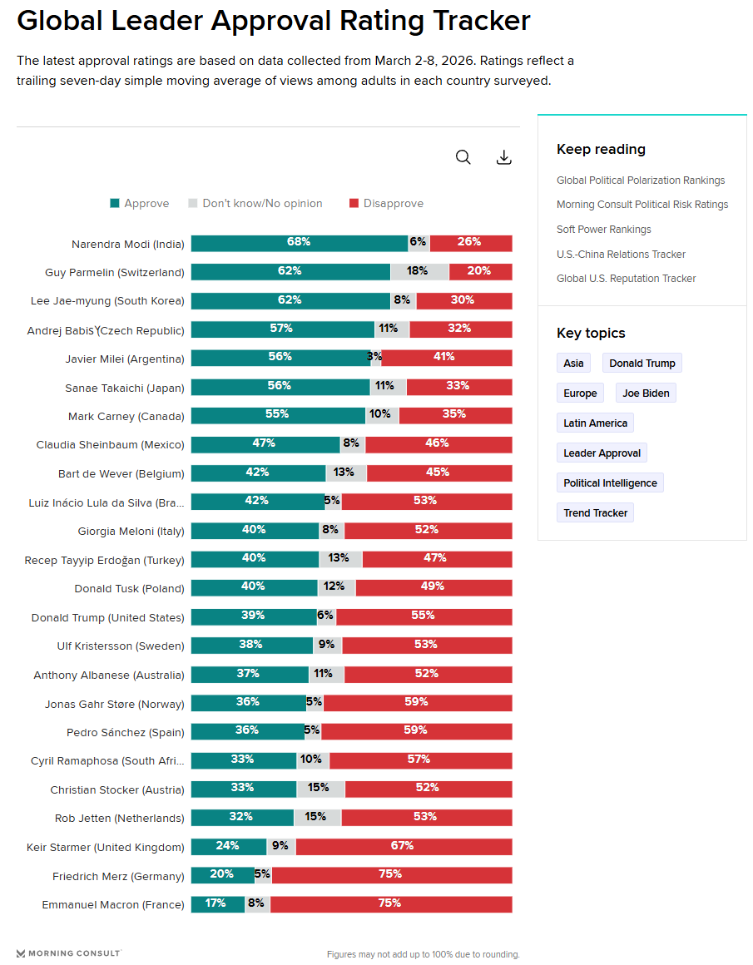The width and height of the screenshot is (753, 965).
Task: Click the Joe Biden topic tag
Action: click(x=646, y=393)
